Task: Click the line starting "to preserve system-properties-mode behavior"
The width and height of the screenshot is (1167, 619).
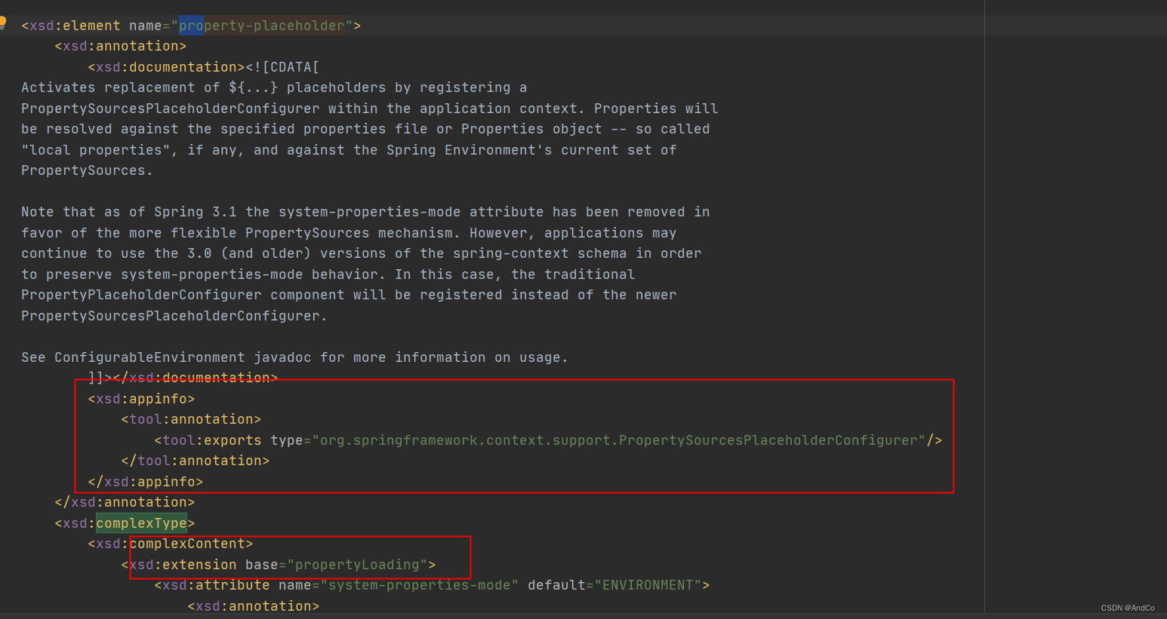Action: 328,274
